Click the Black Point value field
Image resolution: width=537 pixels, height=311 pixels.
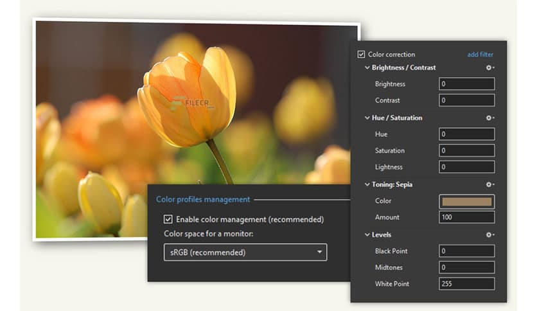tap(467, 251)
